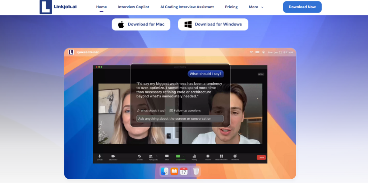The image size is (368, 183).
Task: Open the Interview Copilot menu item
Action: click(134, 7)
